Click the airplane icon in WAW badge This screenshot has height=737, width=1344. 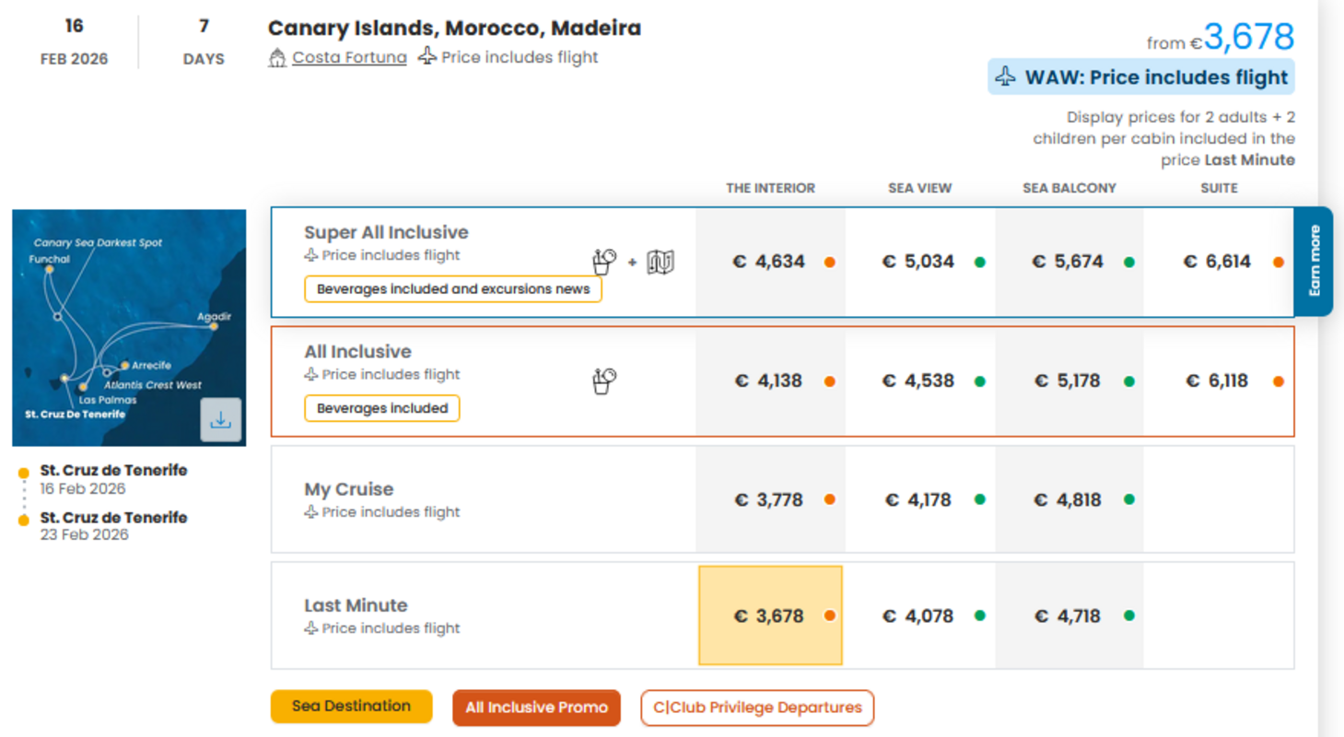coord(1006,77)
